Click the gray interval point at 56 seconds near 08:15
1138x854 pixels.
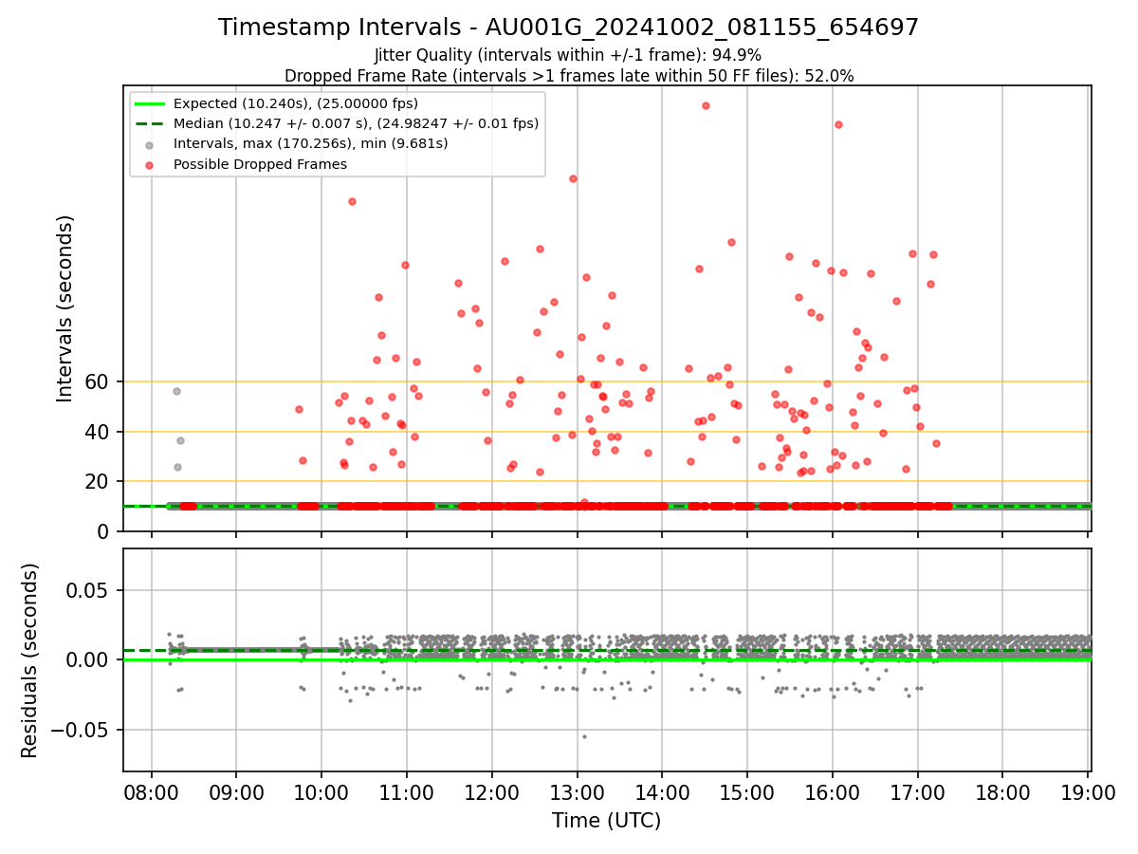click(x=176, y=391)
